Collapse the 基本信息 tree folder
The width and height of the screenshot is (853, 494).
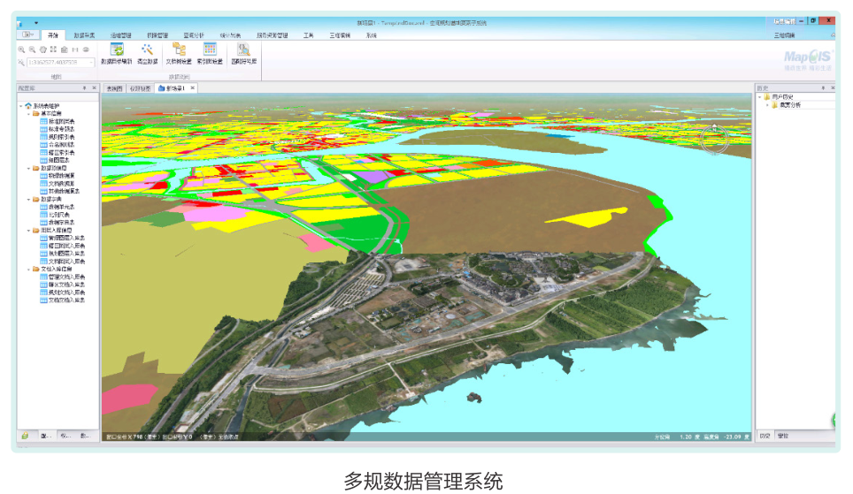click(27, 114)
